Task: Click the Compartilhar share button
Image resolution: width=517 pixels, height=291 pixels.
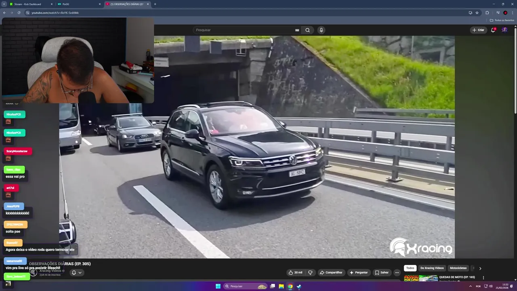Action: [x=331, y=272]
